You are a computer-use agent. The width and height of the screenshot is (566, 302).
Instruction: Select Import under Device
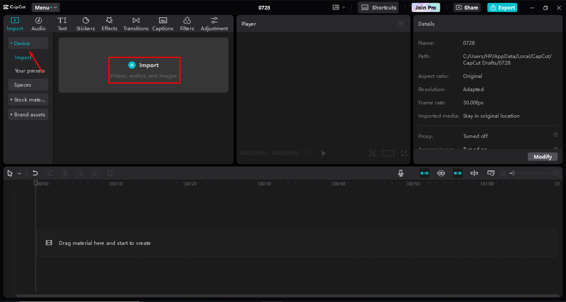click(x=23, y=57)
